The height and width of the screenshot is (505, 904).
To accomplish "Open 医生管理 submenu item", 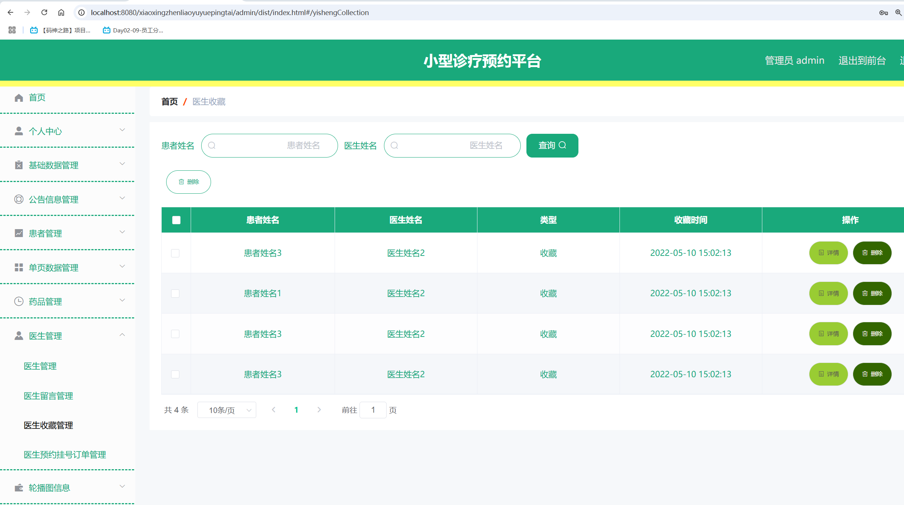I will coord(40,366).
